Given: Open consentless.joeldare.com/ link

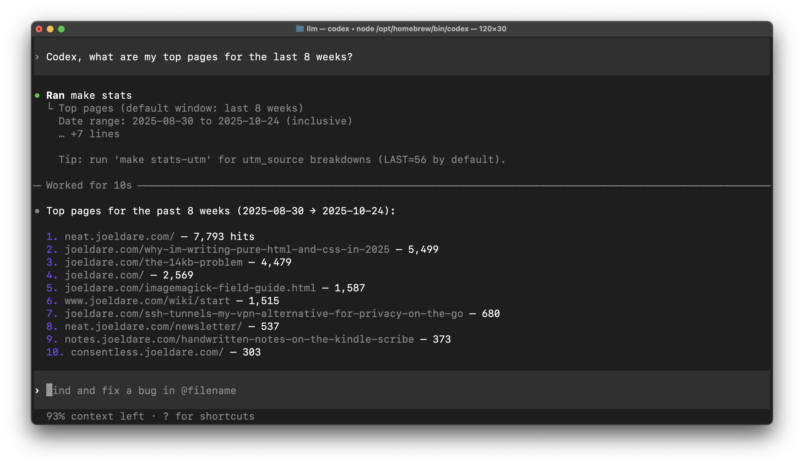Looking at the screenshot, I should coord(147,352).
